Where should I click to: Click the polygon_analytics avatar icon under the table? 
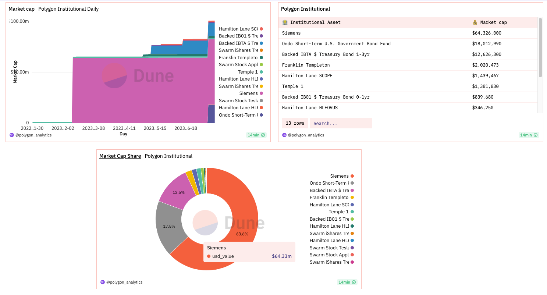pyautogui.click(x=284, y=135)
